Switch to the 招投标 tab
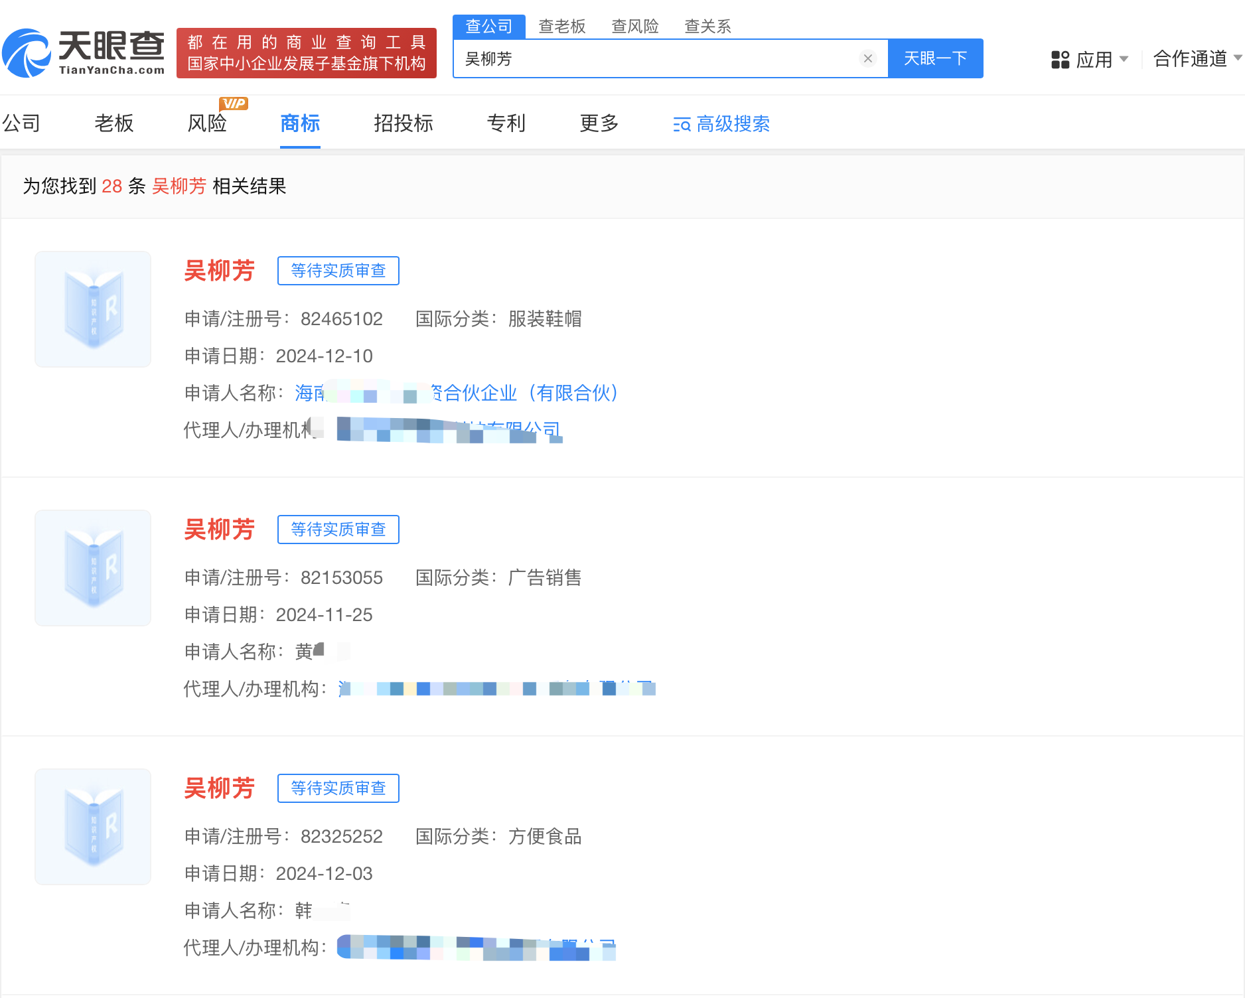Image resolution: width=1245 pixels, height=998 pixels. click(403, 123)
